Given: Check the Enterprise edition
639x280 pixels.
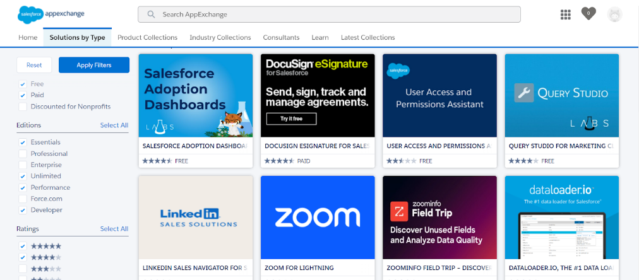Looking at the screenshot, I should click(23, 165).
